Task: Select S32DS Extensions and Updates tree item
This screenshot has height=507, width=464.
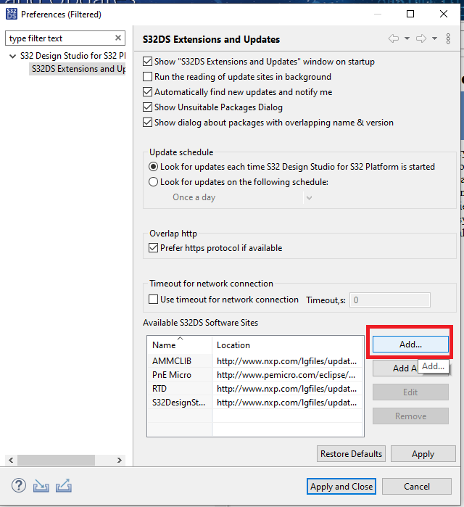Action: coord(77,69)
